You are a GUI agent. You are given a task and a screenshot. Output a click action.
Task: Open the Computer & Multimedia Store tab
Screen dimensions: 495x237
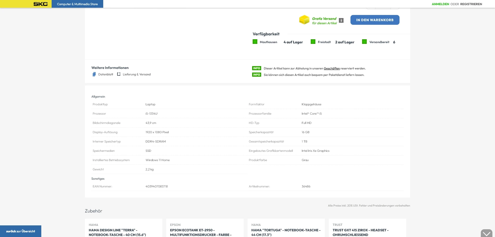click(77, 4)
